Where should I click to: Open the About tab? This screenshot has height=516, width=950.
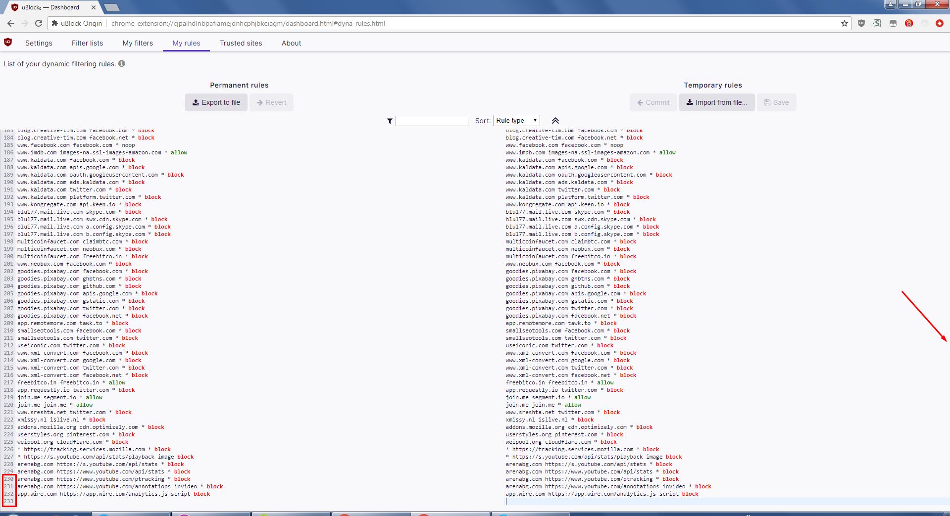pos(291,43)
